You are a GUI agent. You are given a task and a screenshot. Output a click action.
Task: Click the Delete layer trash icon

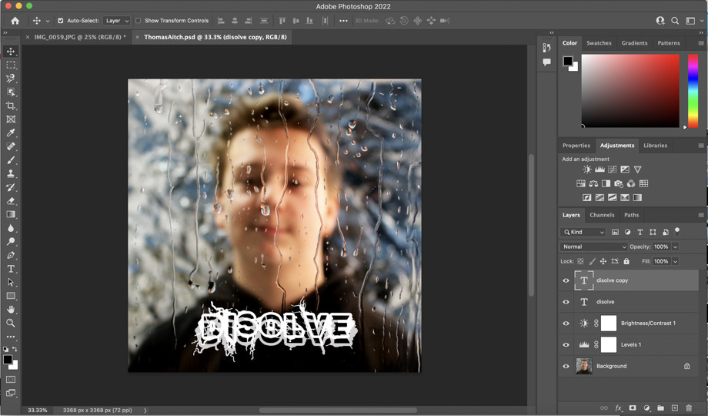tap(689, 408)
